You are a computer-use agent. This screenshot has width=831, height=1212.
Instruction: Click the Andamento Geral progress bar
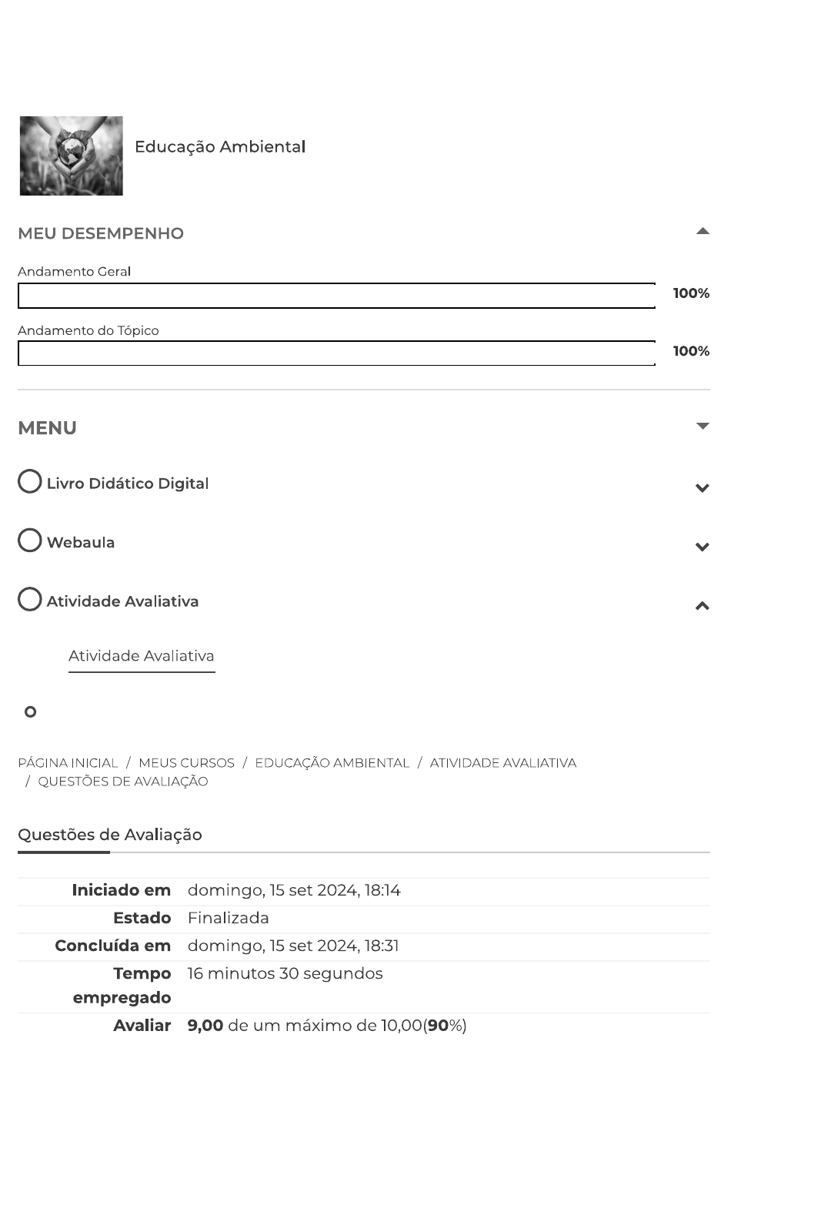(x=336, y=296)
